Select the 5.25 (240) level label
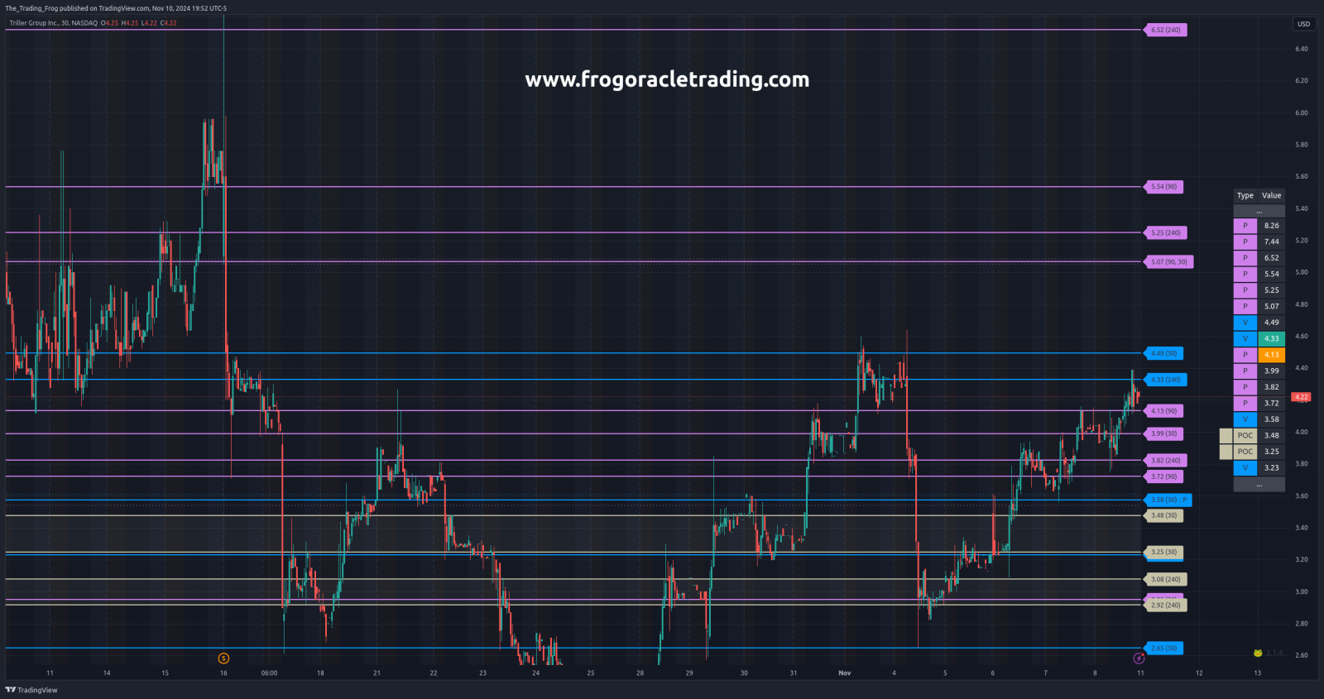The height and width of the screenshot is (699, 1324). coord(1165,232)
